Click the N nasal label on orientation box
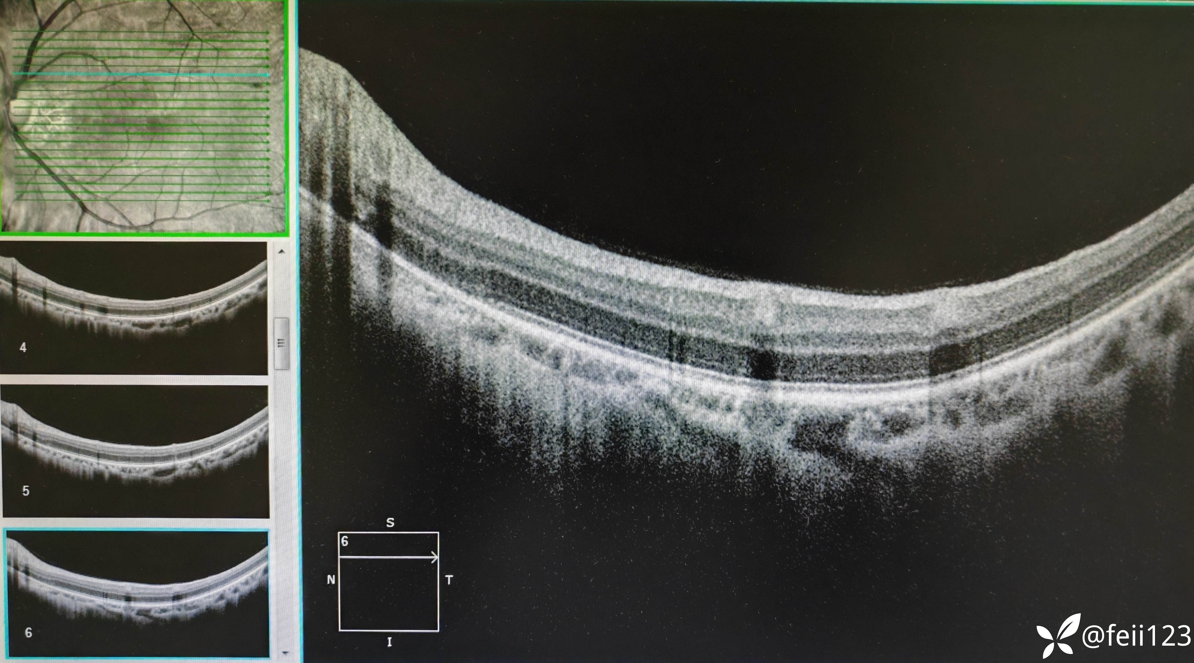1194x663 pixels. (331, 580)
